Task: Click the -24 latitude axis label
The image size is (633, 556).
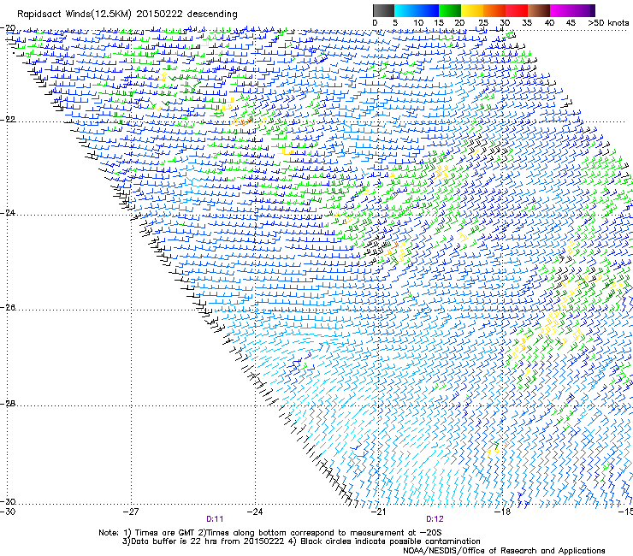Action: (x=8, y=213)
